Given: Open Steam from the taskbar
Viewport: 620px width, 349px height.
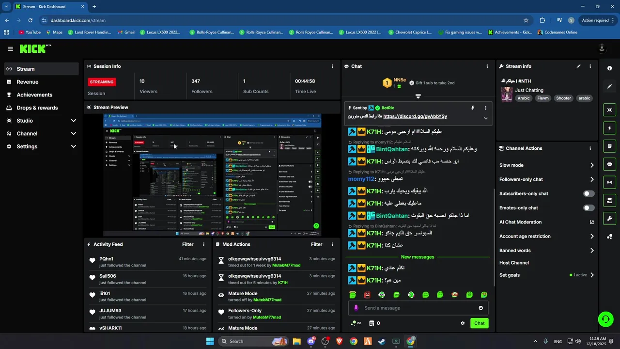Looking at the screenshot, I should point(382,341).
